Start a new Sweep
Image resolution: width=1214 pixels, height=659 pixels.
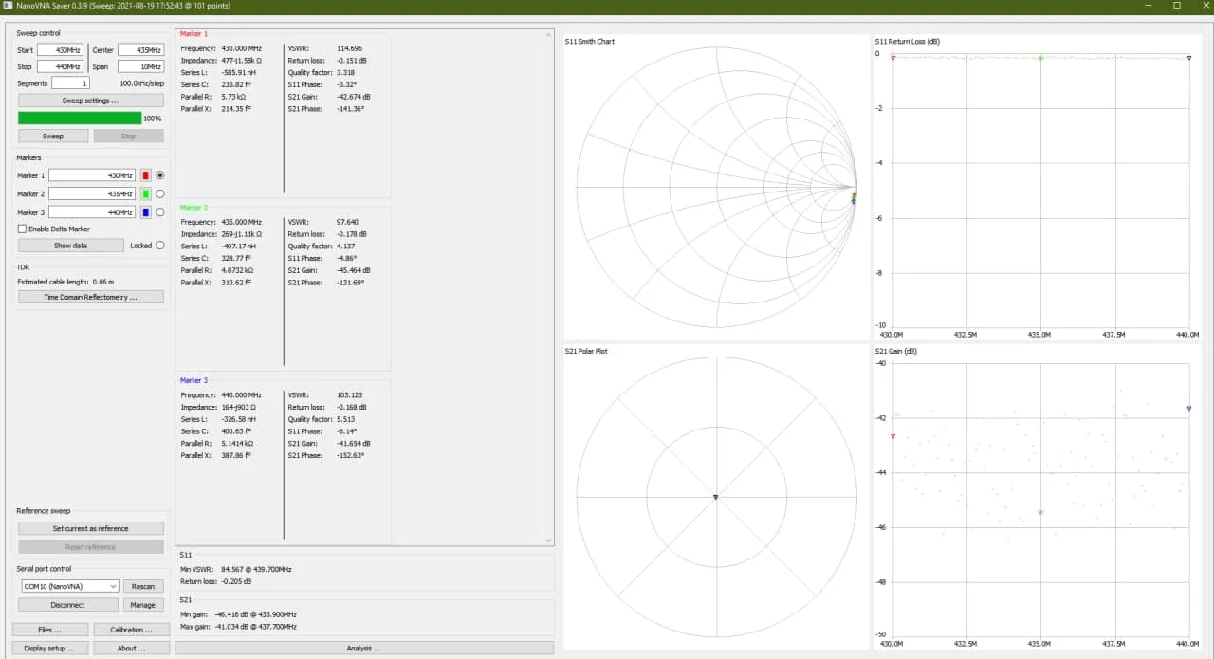(x=53, y=136)
